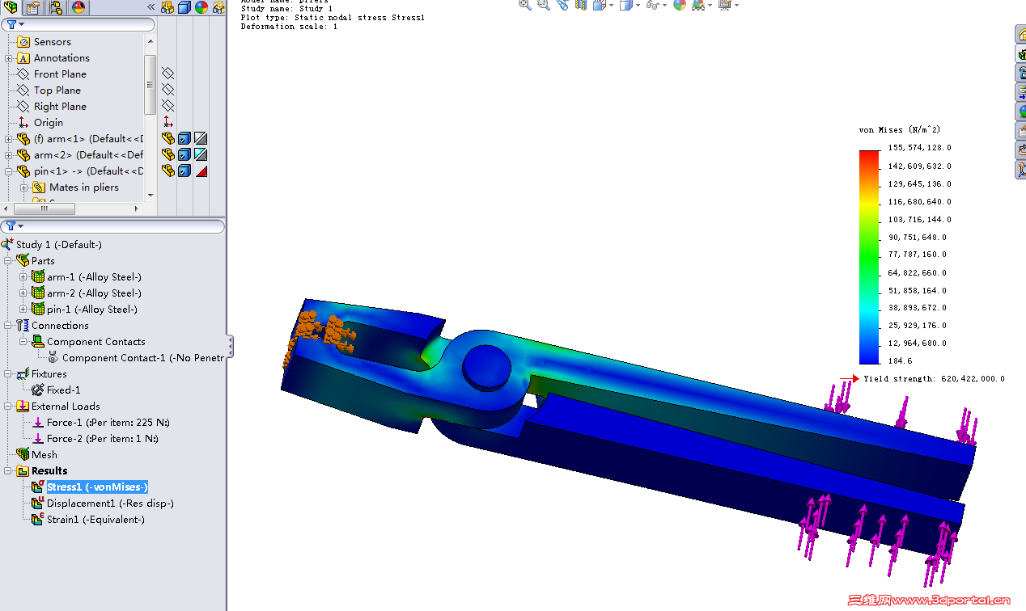
Task: Collapse the Parts folder in study tree
Action: [8, 261]
